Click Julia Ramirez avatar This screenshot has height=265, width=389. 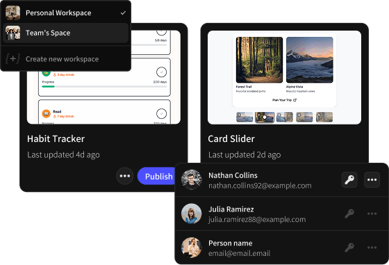pos(191,214)
